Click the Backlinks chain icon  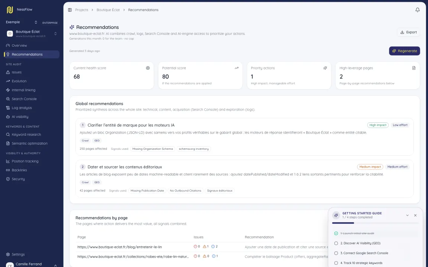pyautogui.click(x=8, y=170)
